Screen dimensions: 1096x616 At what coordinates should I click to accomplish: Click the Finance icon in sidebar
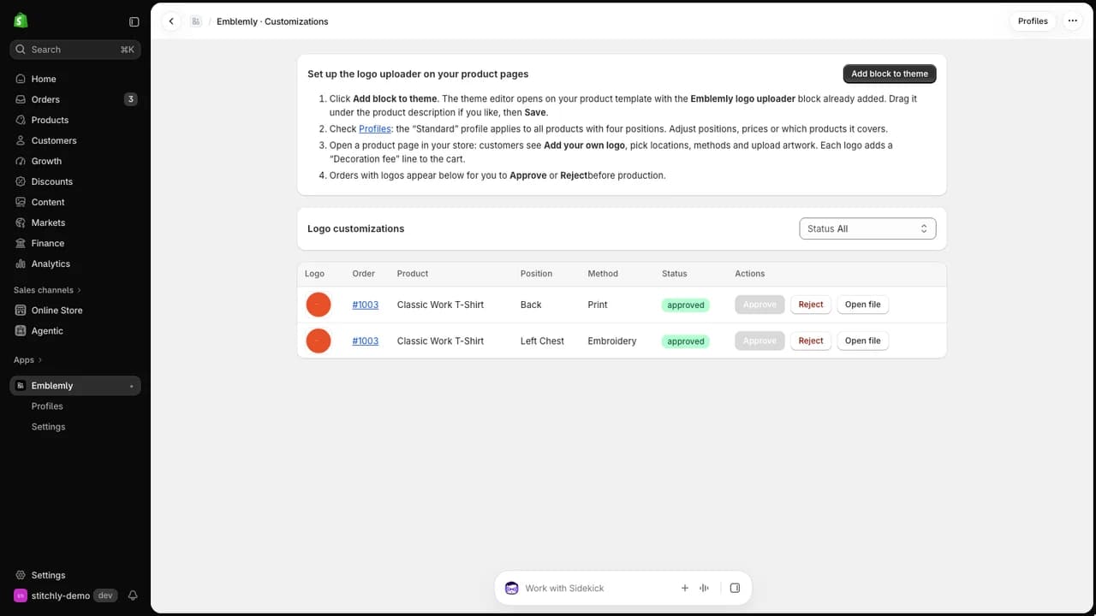[x=21, y=243]
